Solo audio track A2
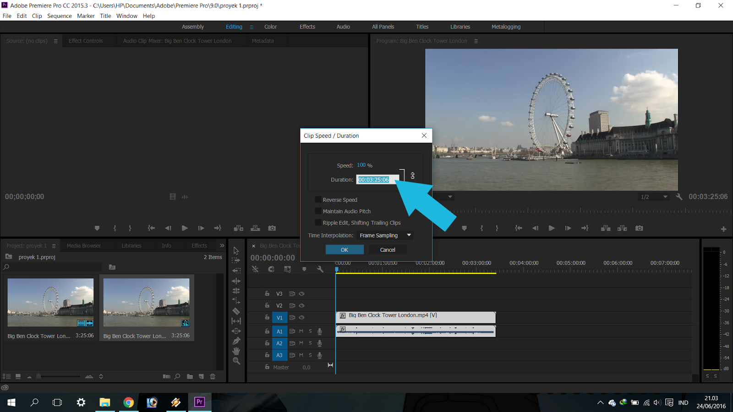Viewport: 733px width, 412px height. point(310,343)
